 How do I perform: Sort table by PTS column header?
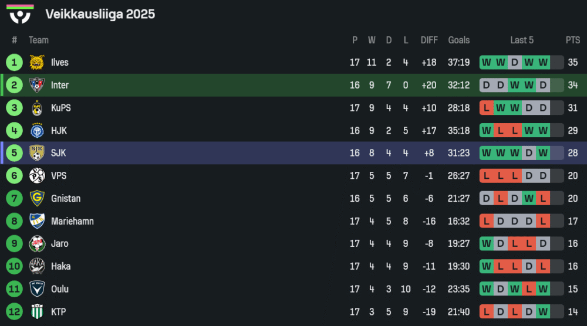(572, 40)
